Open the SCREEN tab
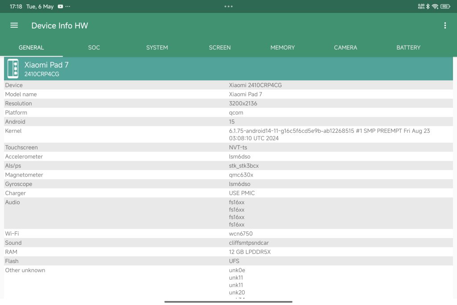 pyautogui.click(x=220, y=47)
